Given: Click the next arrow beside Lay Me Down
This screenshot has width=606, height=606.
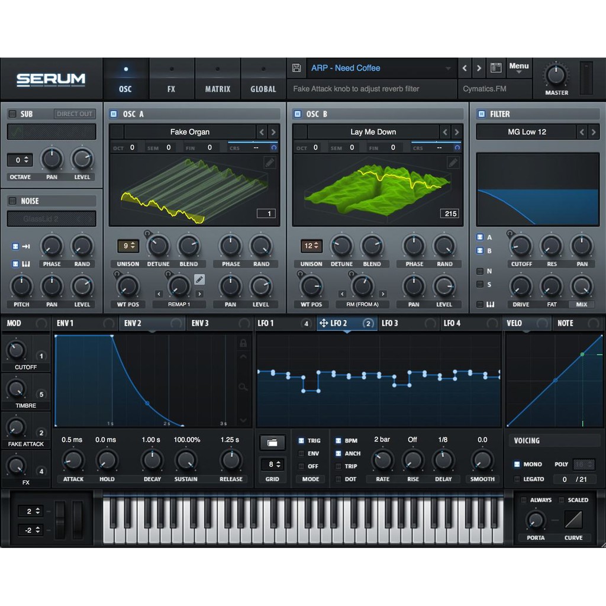Looking at the screenshot, I should pos(456,131).
